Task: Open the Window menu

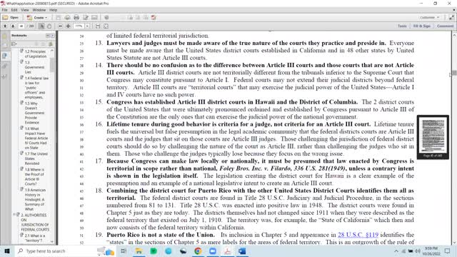Action: pyautogui.click(x=39, y=10)
